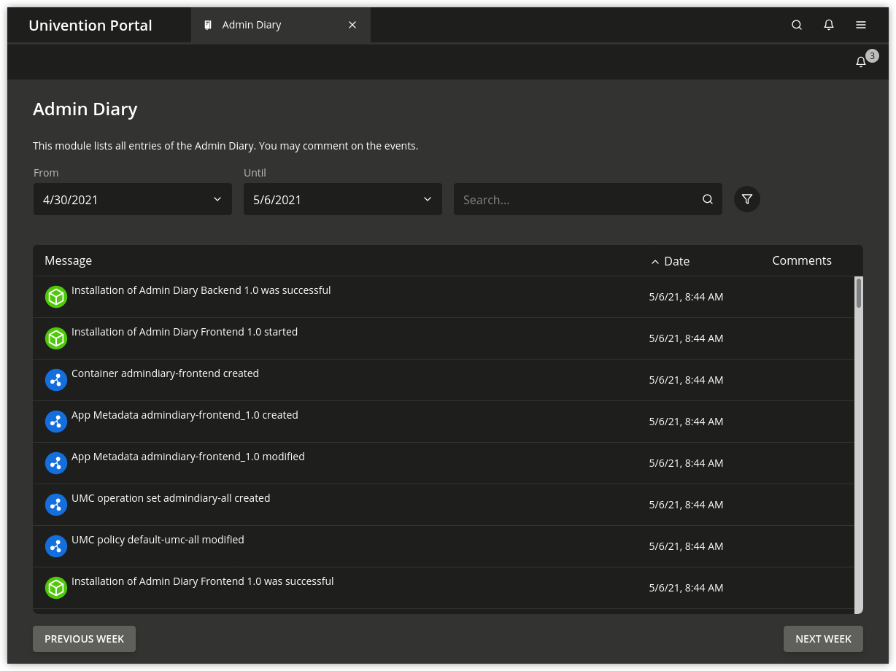Click icon of Frontend 1.0 was successful entry

click(56, 588)
